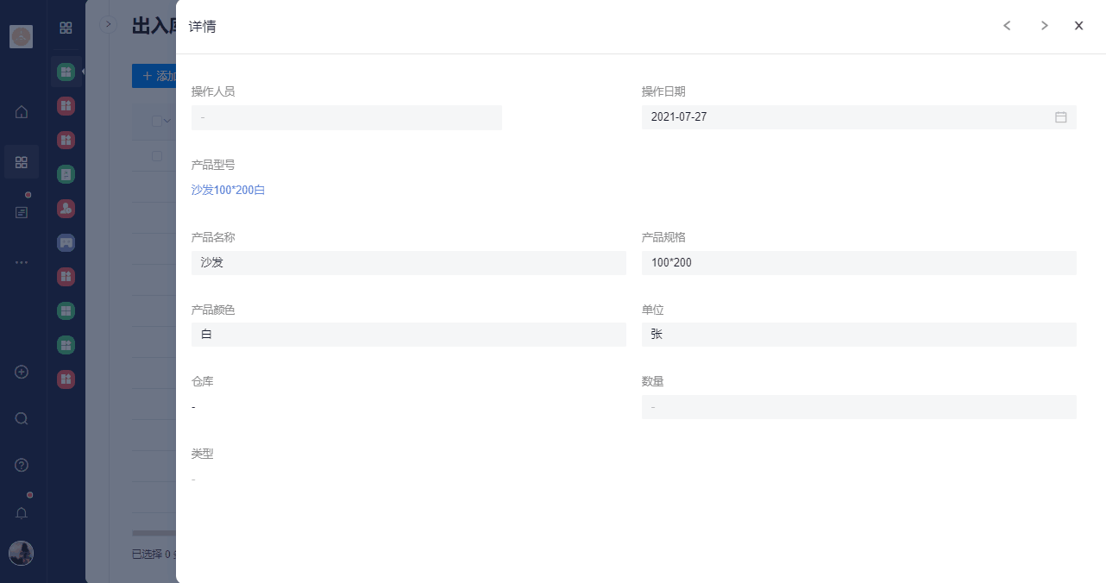Click the plus circle icon in sidebar
The height and width of the screenshot is (583, 1106).
tap(22, 372)
